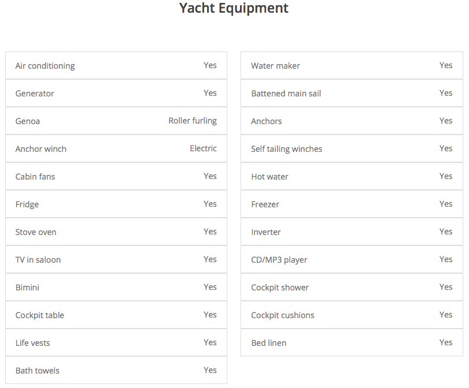Screen dimensions: 469x388
Task: Select the Stove oven entry
Action: (36, 232)
